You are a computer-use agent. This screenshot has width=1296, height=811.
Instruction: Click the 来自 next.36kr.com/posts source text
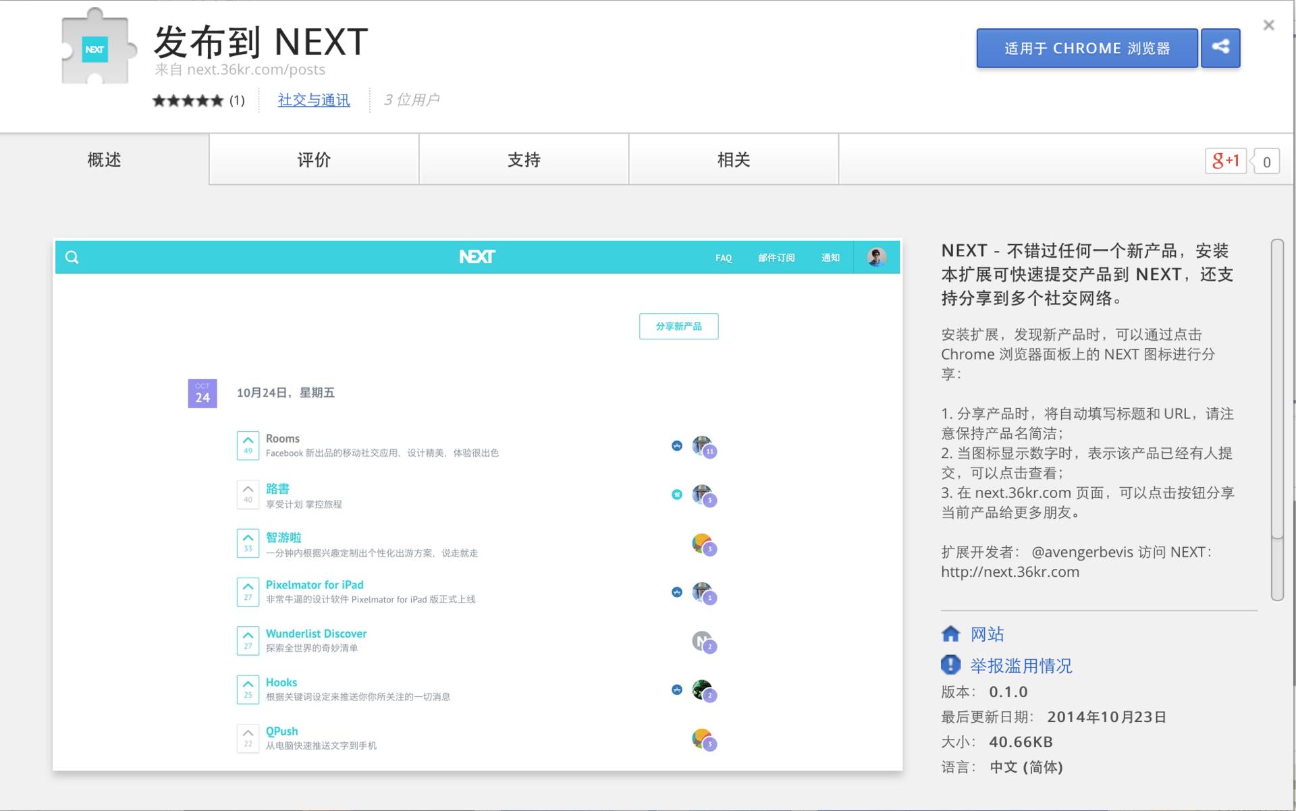240,69
